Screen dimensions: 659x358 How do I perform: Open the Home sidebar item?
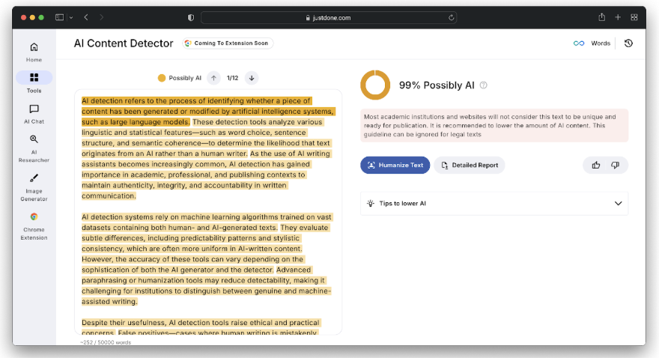(x=34, y=52)
